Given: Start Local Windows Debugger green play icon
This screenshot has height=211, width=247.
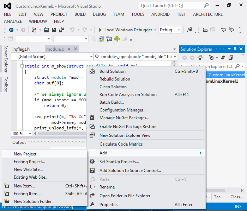Looking at the screenshot, I should (100, 30).
